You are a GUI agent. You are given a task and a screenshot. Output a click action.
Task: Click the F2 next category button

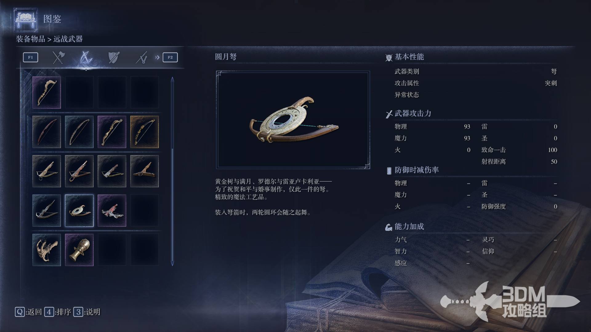tap(170, 57)
